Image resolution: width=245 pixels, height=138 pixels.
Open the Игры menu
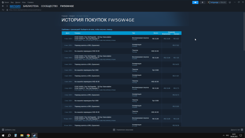(24, 2)
